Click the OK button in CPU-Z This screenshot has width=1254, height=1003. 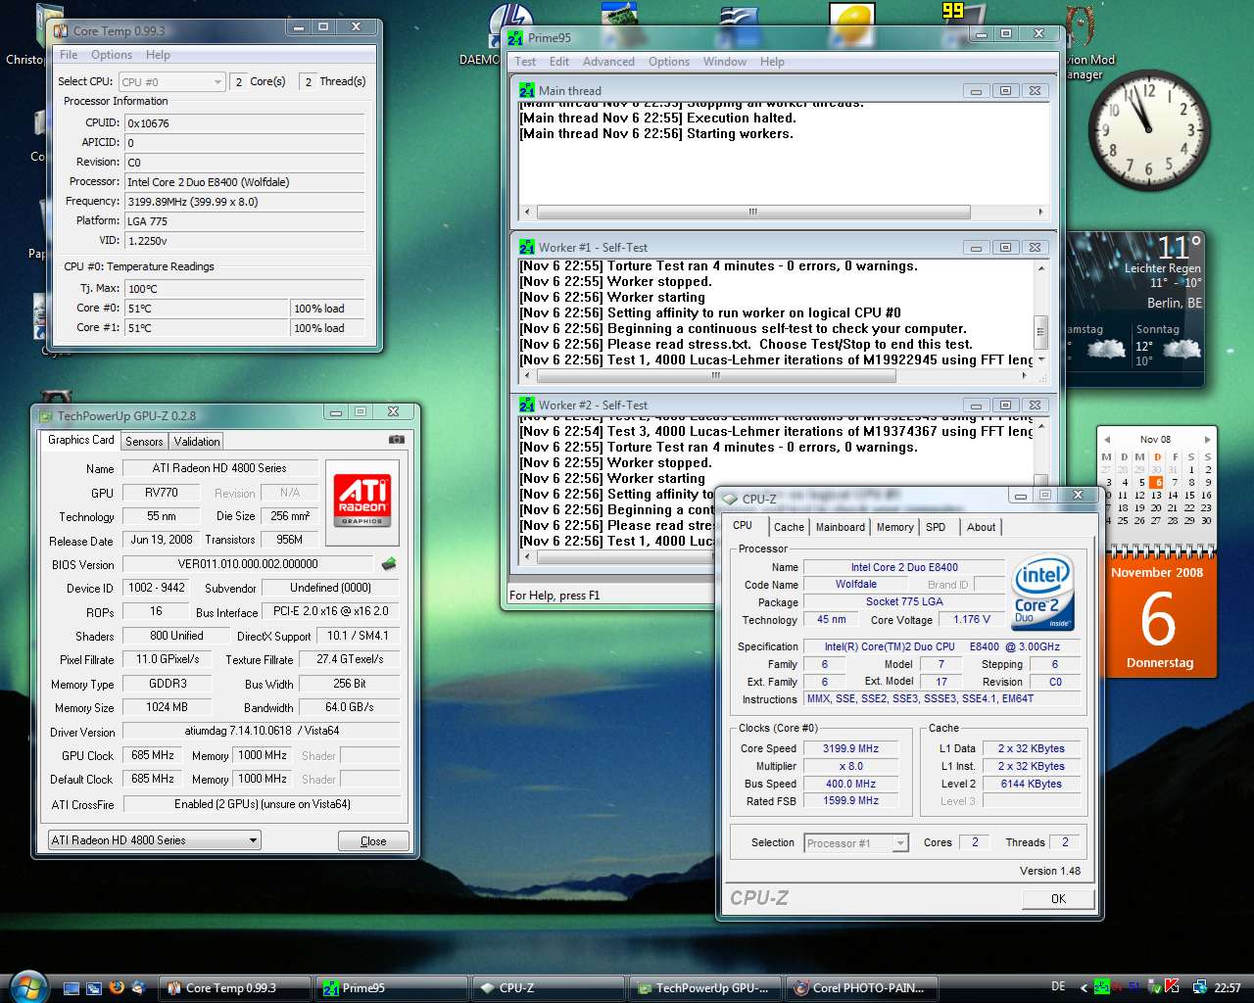(x=1058, y=899)
